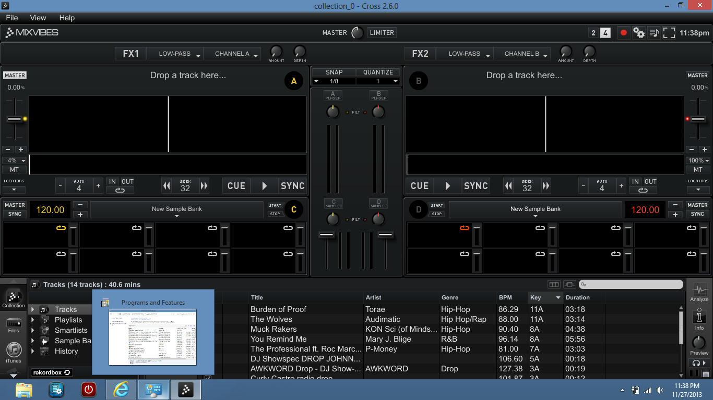The image size is (713, 400).
Task: Open FX2 LOW-PASS effect dropdown
Action: (465, 54)
